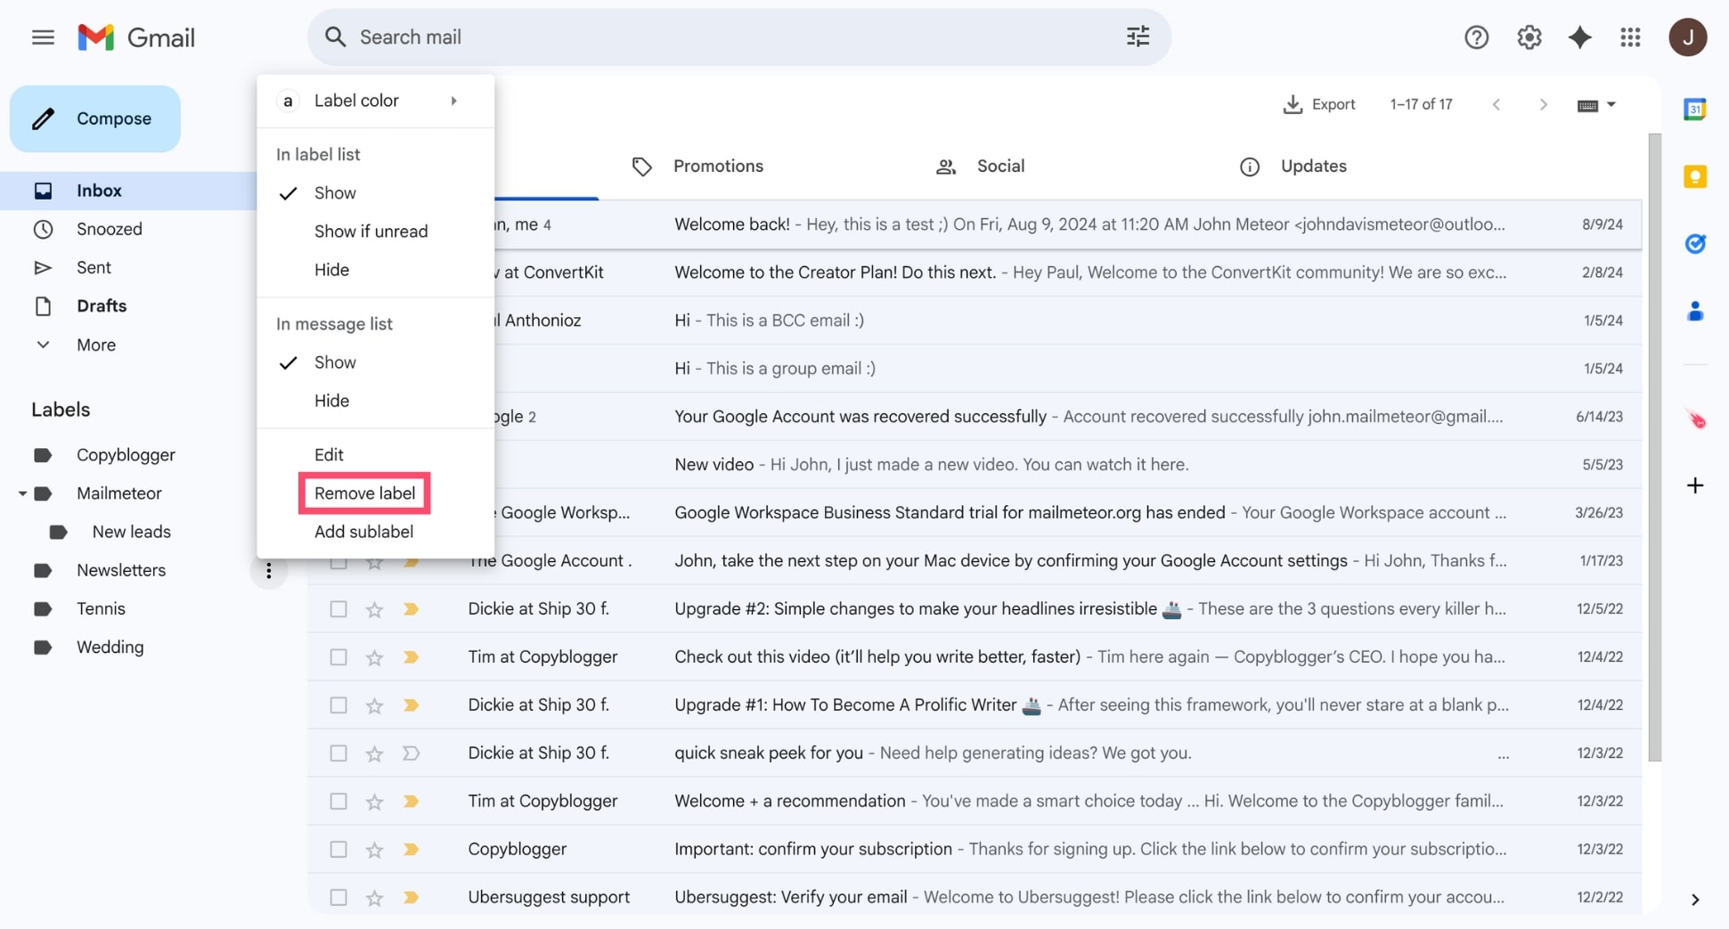Click the Export button

click(x=1318, y=104)
